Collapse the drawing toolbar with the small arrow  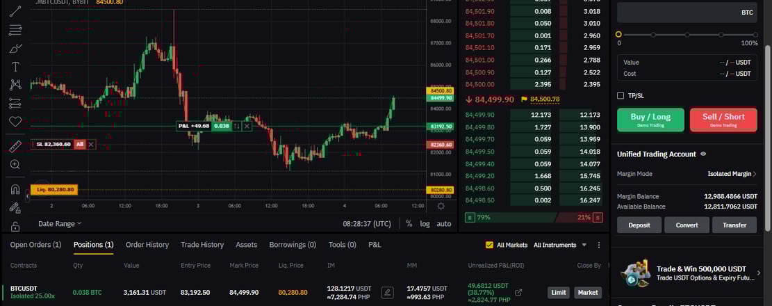(28, 197)
